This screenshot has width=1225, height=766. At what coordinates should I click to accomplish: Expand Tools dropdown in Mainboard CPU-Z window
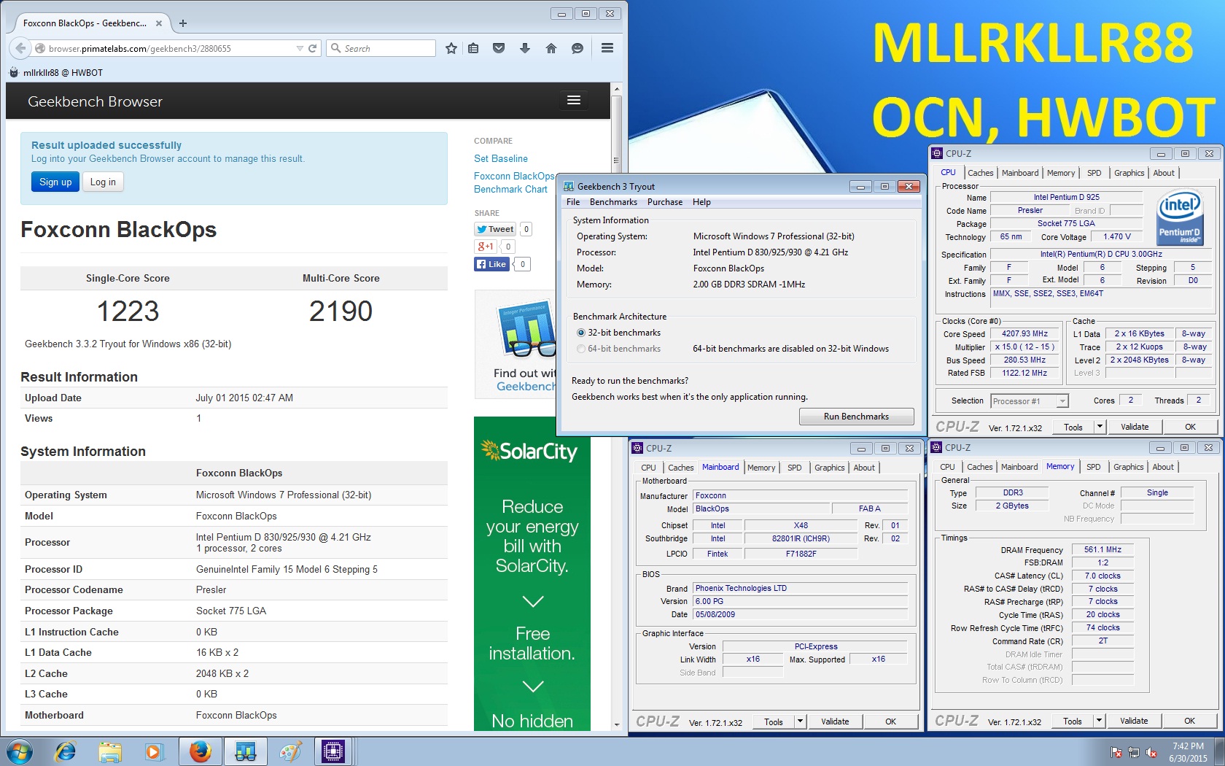pos(800,721)
